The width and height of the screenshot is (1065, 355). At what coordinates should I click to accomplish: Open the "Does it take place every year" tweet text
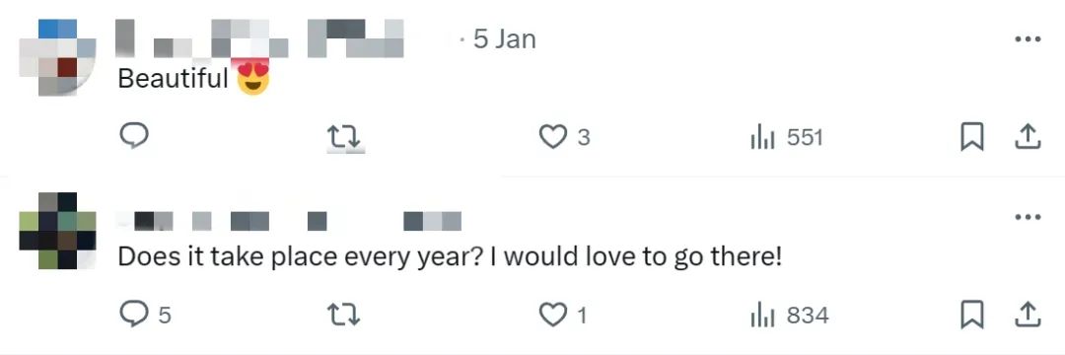(451, 258)
